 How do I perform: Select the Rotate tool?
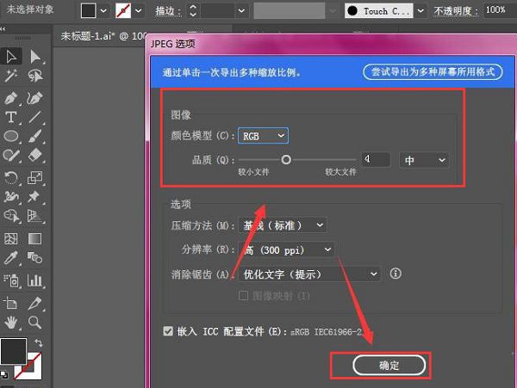[x=10, y=178]
